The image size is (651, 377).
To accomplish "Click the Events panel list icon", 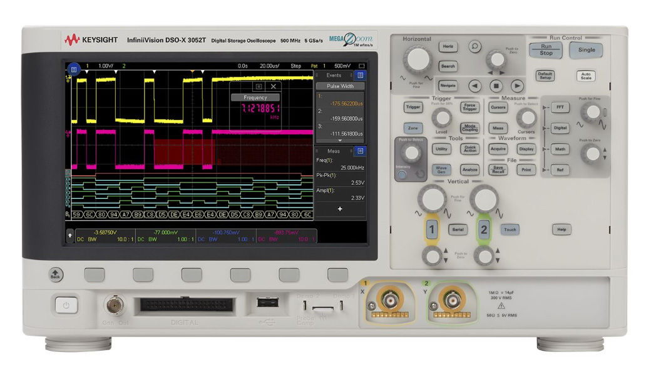I will [362, 74].
